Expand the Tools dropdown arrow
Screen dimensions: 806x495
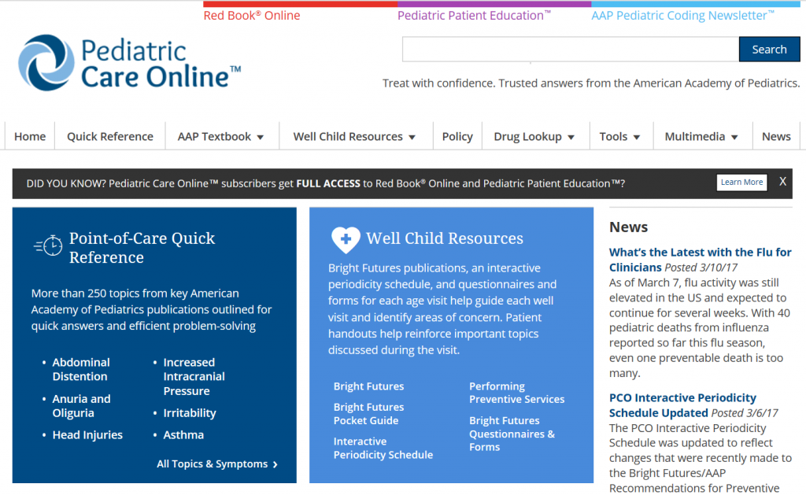636,137
